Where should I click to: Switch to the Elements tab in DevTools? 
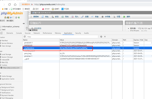coord(10,33)
